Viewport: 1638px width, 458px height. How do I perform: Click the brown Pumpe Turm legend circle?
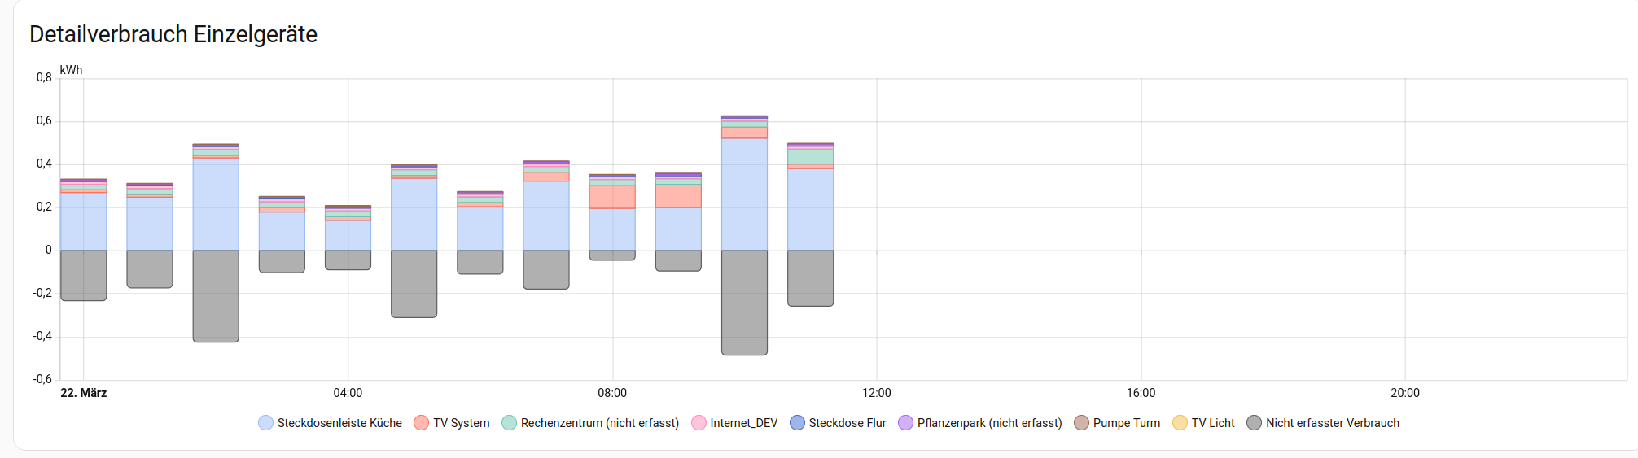coord(1081,423)
